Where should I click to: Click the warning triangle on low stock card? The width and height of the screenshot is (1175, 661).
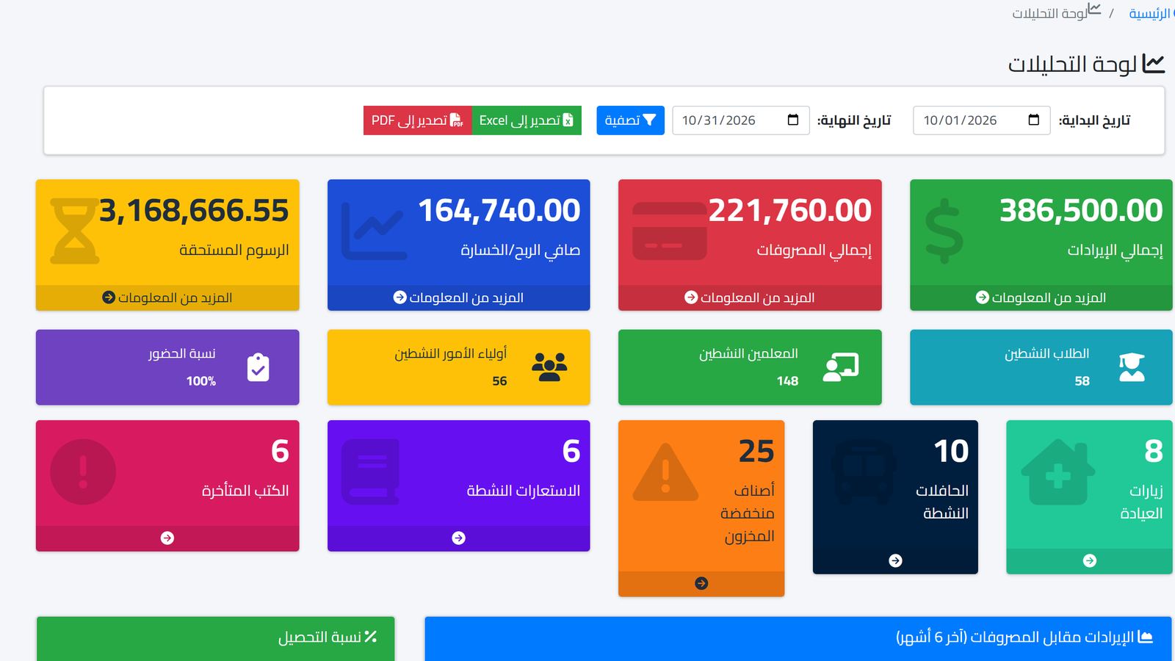tap(665, 472)
